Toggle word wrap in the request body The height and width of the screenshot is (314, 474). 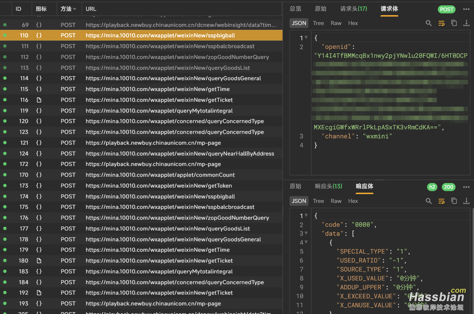[441, 23]
